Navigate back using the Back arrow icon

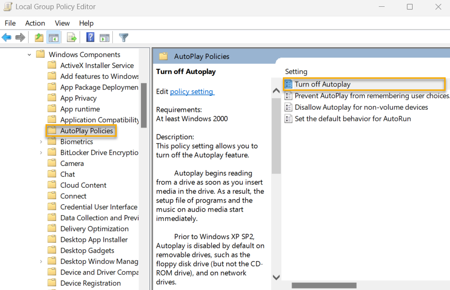tap(7, 37)
